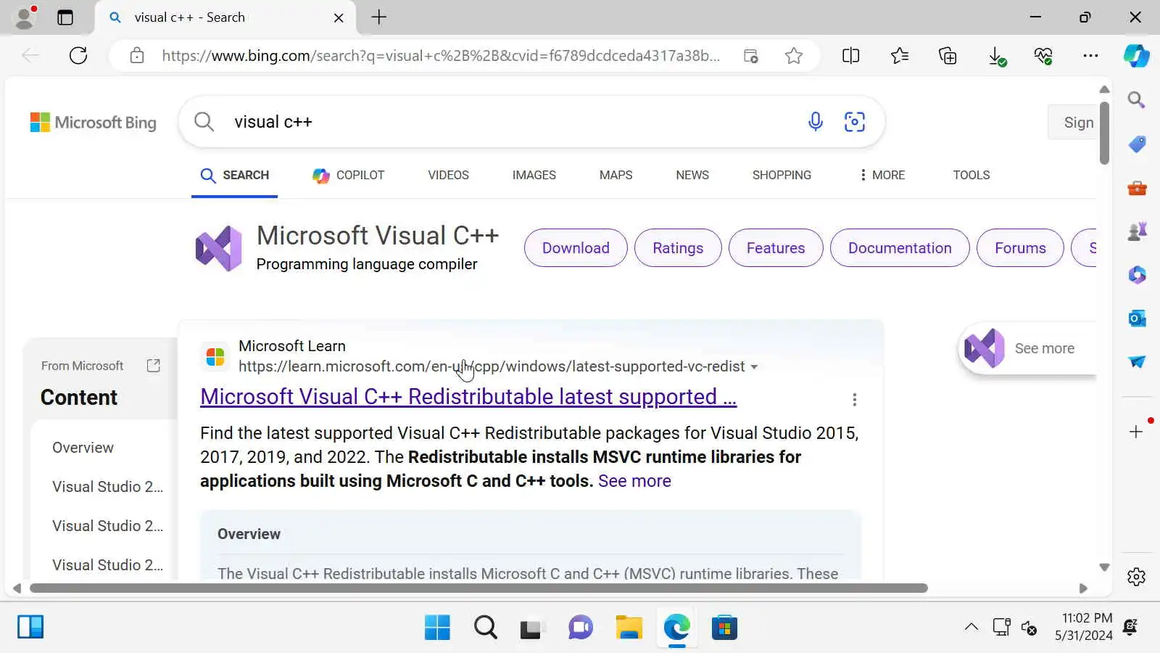1160x653 pixels.
Task: Open the tab actions menu icon
Action: pyautogui.click(x=65, y=17)
